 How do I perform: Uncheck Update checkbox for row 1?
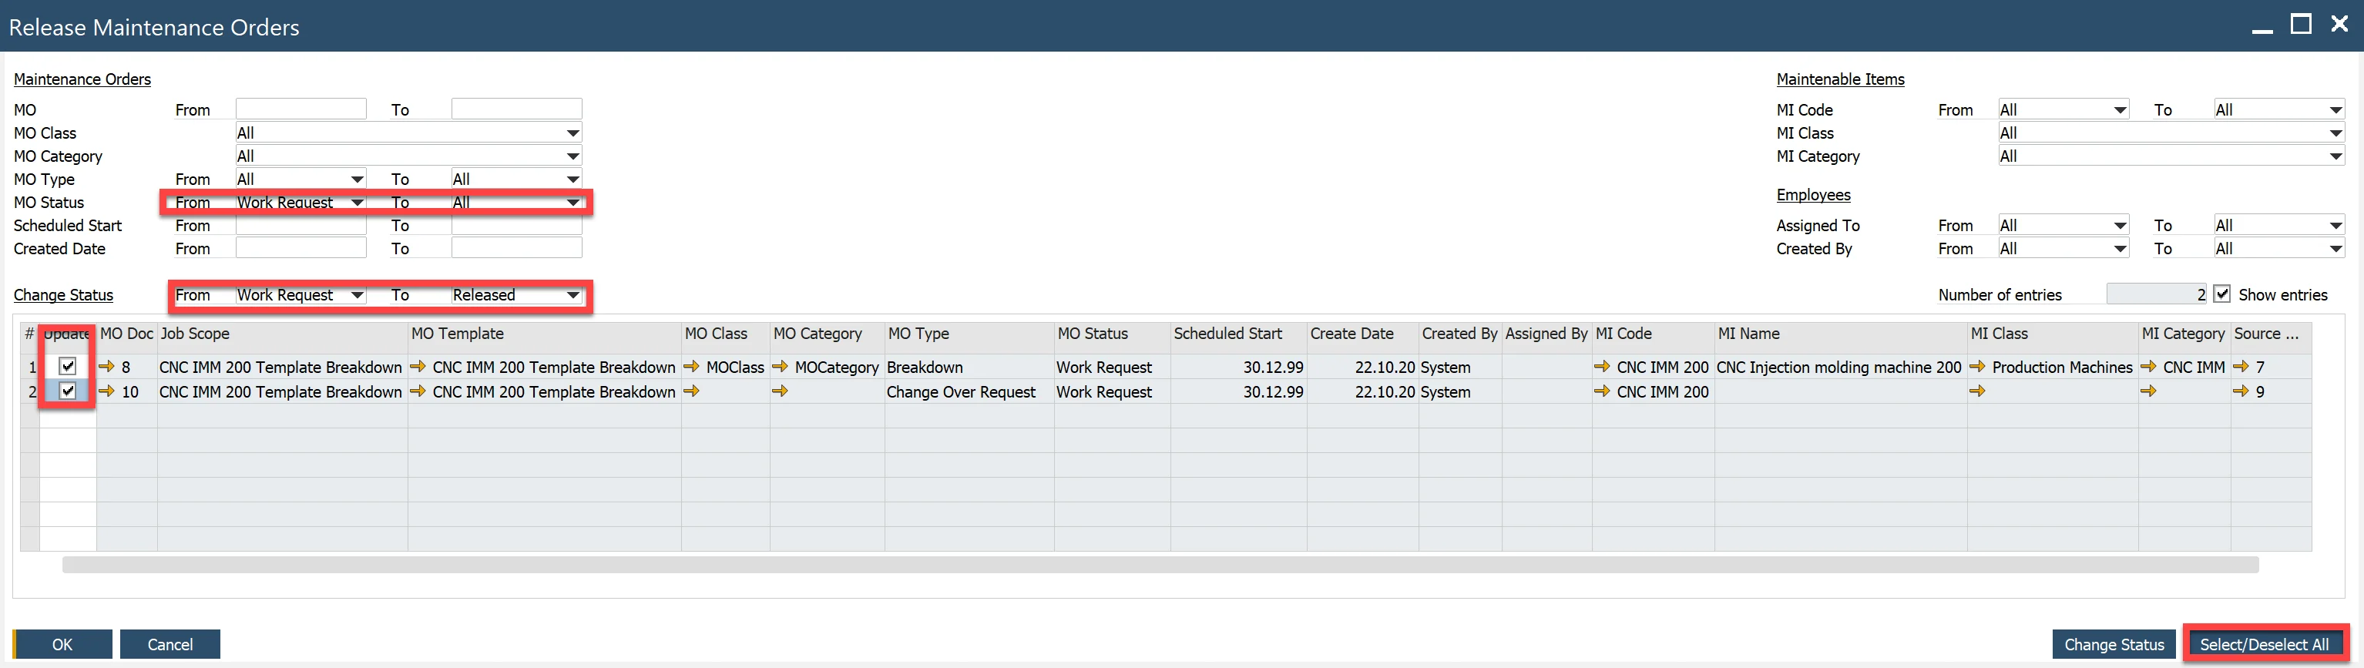68,366
